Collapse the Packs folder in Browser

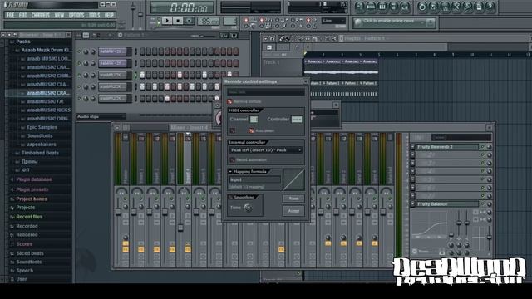pos(23,42)
